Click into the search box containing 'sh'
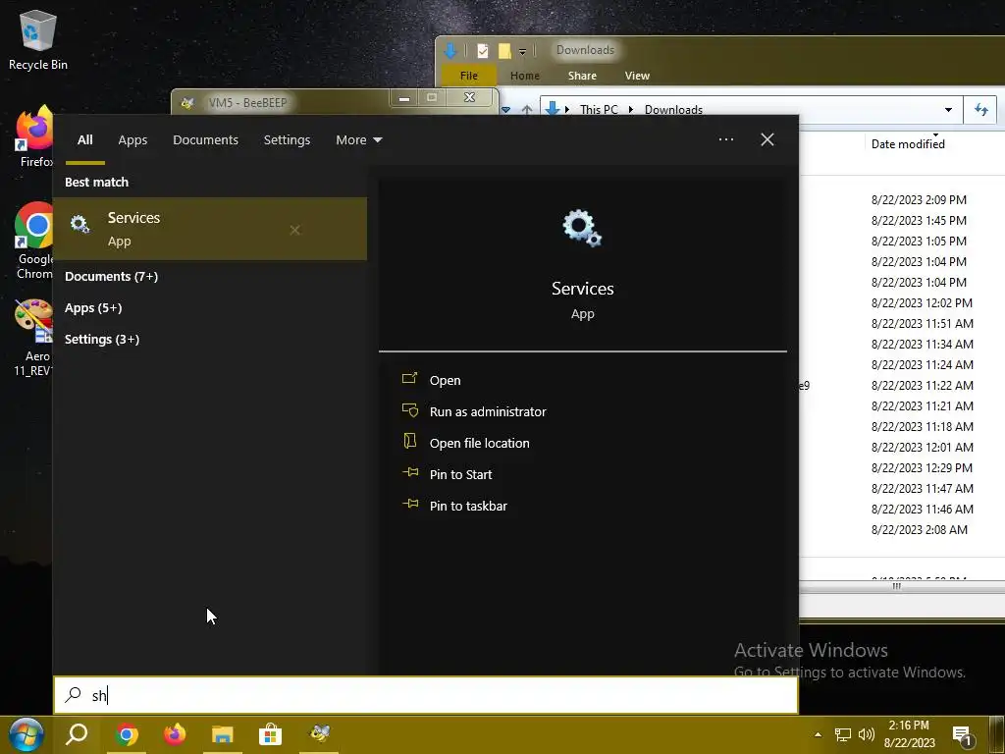The image size is (1005, 754). (426, 695)
